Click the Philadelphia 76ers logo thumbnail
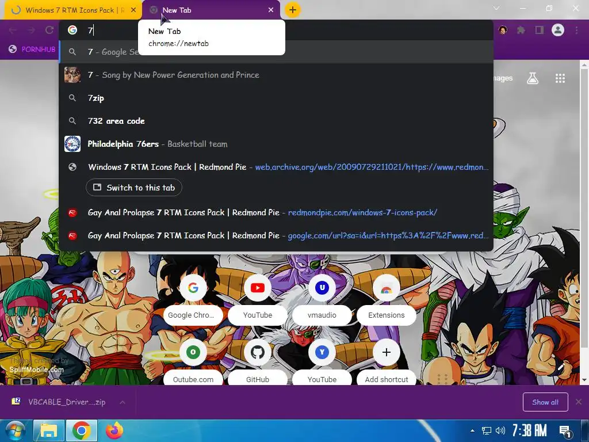 click(72, 144)
